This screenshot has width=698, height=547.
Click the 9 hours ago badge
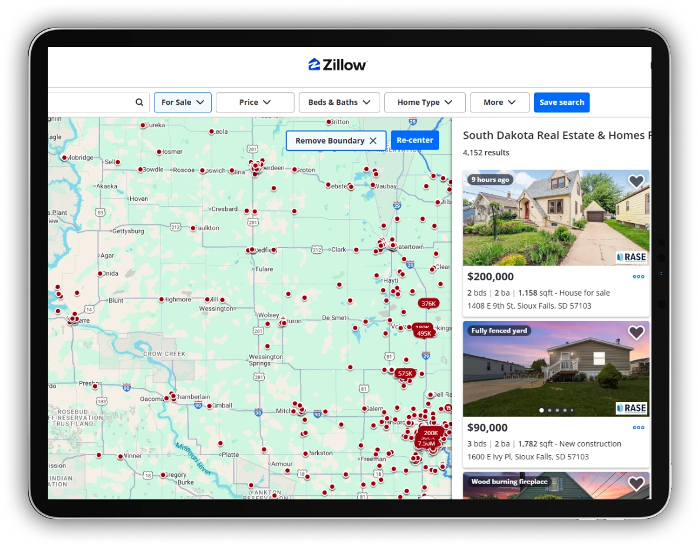[490, 180]
